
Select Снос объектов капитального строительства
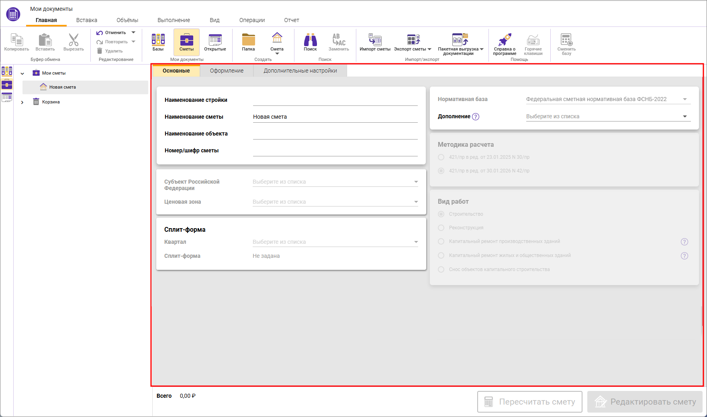[441, 269]
